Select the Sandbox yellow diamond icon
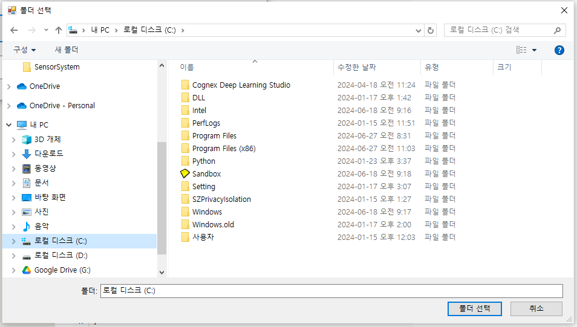Screen dimensions: 577x327 185,173
